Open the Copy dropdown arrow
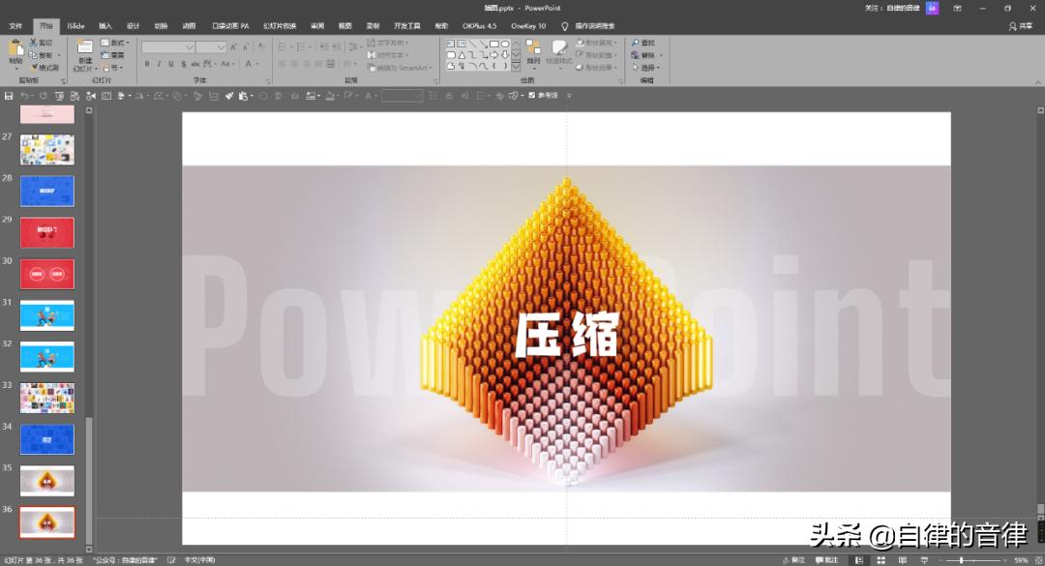The width and height of the screenshot is (1045, 566). pos(59,55)
